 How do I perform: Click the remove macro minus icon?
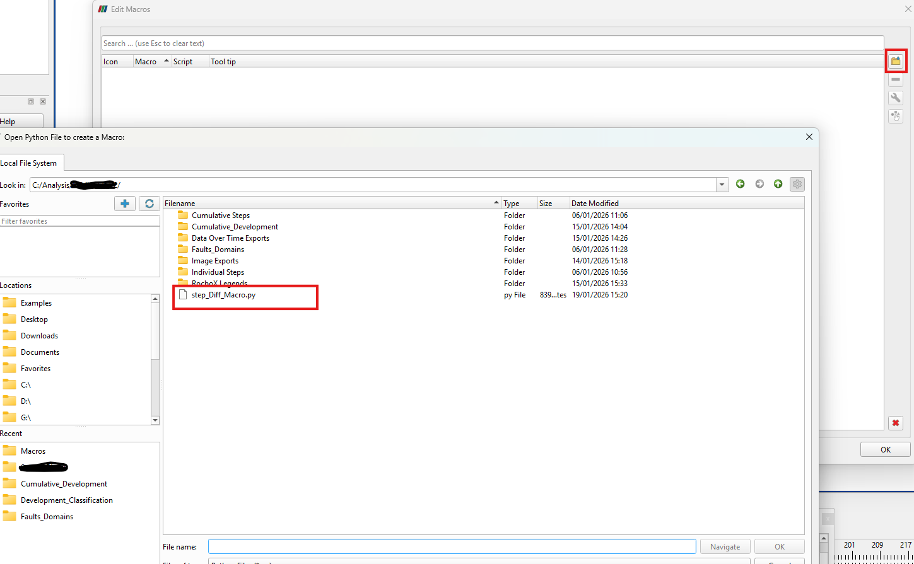coord(896,80)
